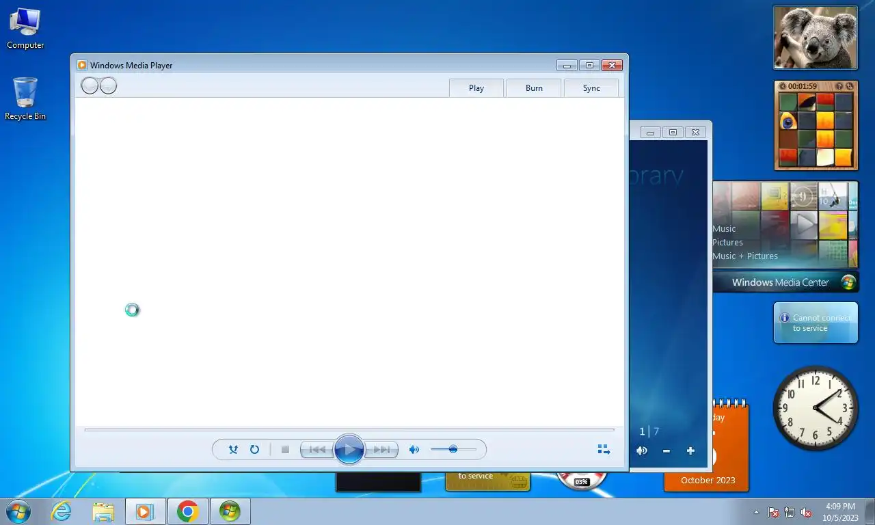Increase volume with Media Center plus button
The image size is (875, 525).
(690, 451)
